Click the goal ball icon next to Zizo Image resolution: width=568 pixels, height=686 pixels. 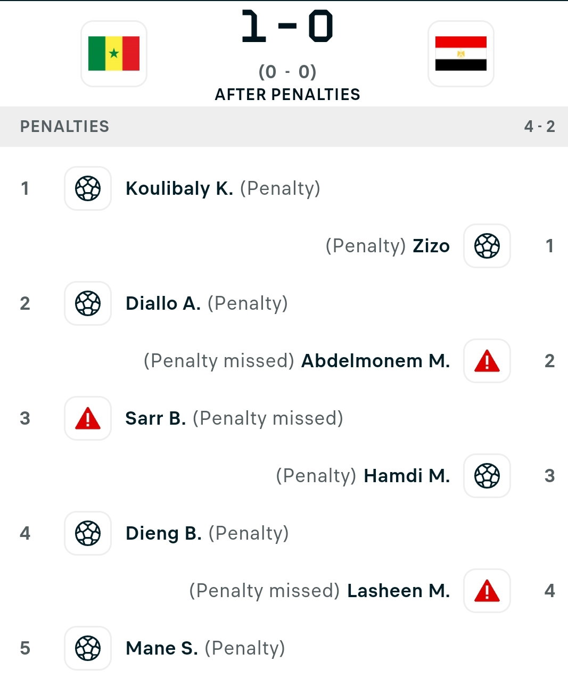point(487,246)
